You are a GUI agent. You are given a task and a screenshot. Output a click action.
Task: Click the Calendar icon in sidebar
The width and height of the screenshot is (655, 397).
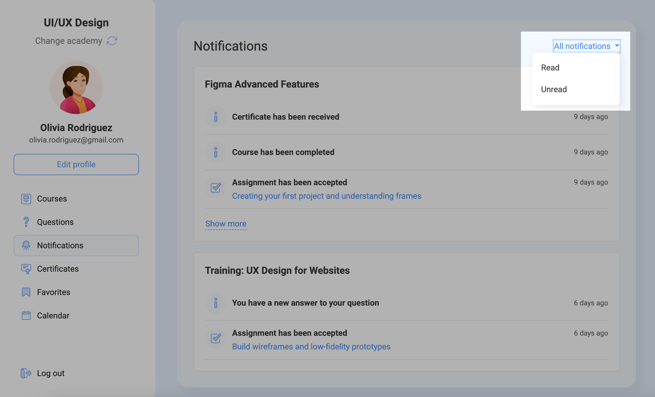point(26,316)
